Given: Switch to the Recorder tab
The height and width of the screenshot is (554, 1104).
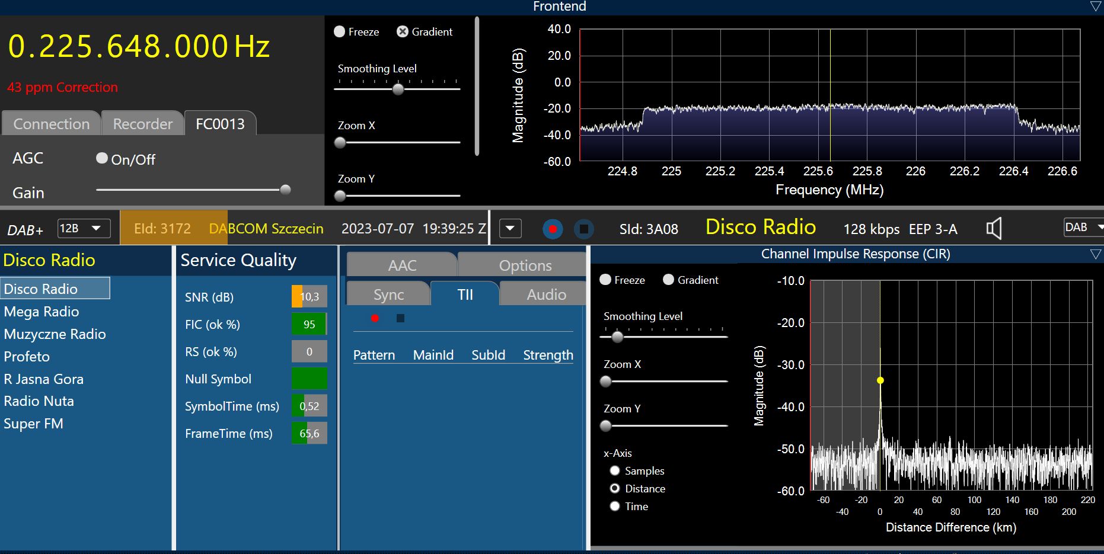Looking at the screenshot, I should pyautogui.click(x=142, y=124).
